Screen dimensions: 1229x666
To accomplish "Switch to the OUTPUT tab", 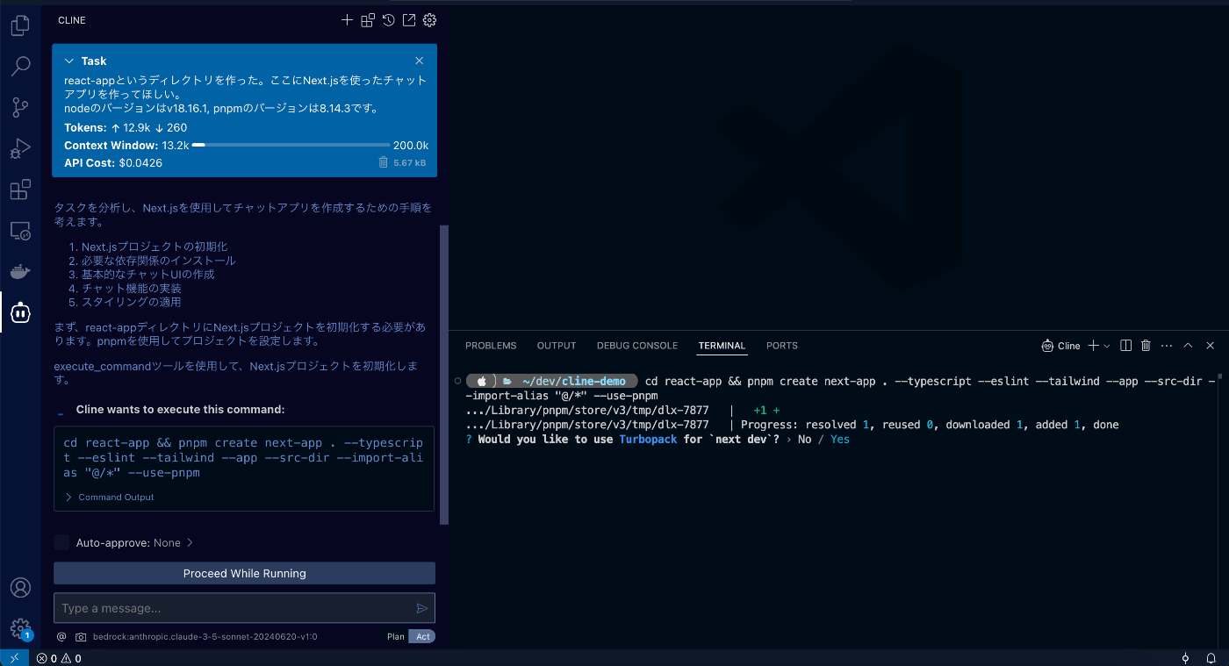I will coord(557,346).
